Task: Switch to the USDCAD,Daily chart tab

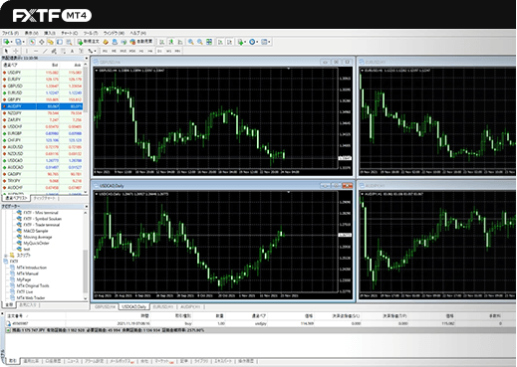Action: click(x=133, y=307)
